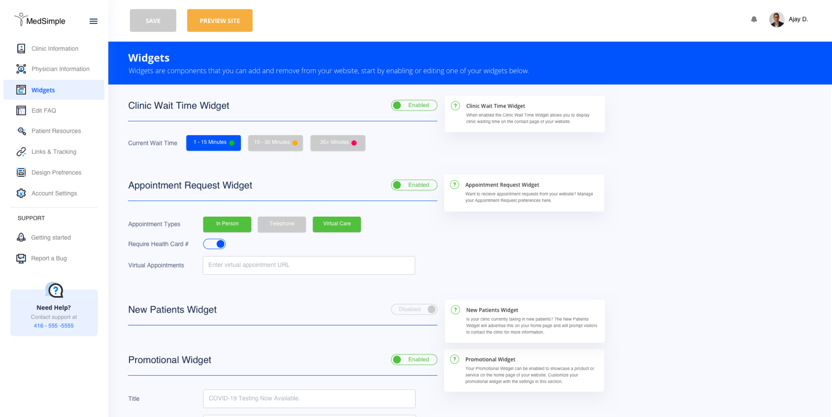Screen dimensions: 832x417
Task: Click the PREVIEW SITE button
Action: point(220,21)
